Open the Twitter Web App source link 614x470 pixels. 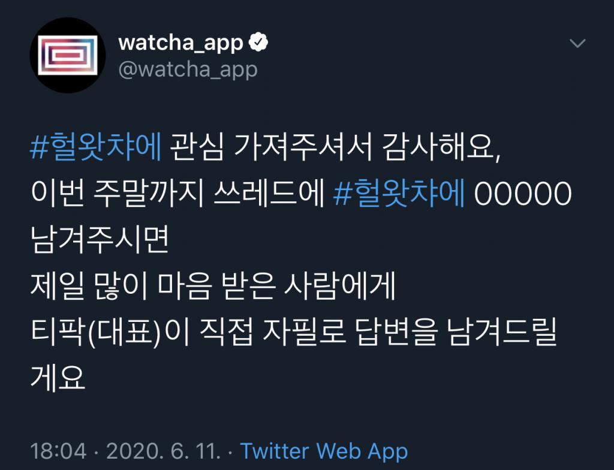coord(324,451)
